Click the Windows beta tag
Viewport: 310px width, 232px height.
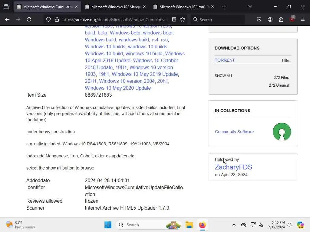point(125,33)
